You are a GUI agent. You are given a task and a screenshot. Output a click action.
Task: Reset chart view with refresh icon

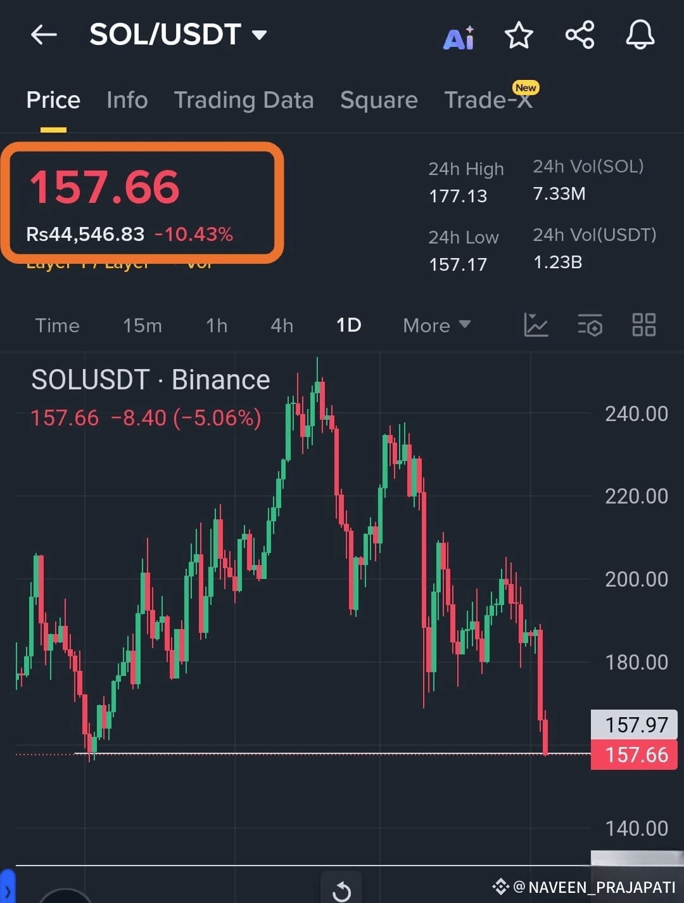point(341,890)
